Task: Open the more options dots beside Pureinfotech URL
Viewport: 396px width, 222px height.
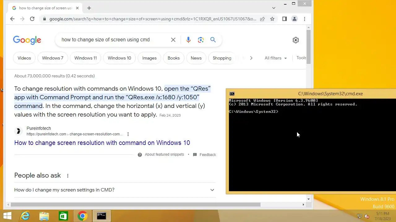Action: tap(128, 134)
